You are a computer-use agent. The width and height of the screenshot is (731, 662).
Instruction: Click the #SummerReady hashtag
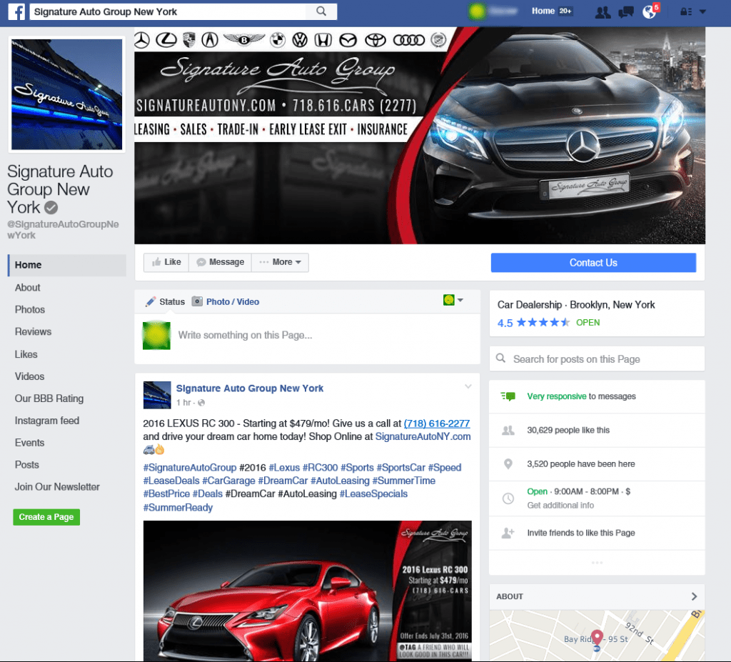pyautogui.click(x=178, y=508)
